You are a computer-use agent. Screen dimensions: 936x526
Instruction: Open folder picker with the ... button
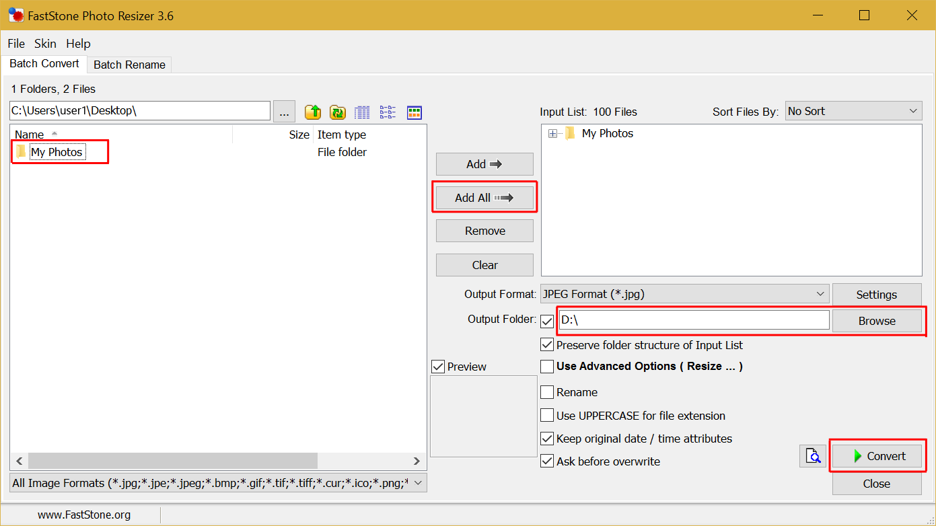pos(284,111)
